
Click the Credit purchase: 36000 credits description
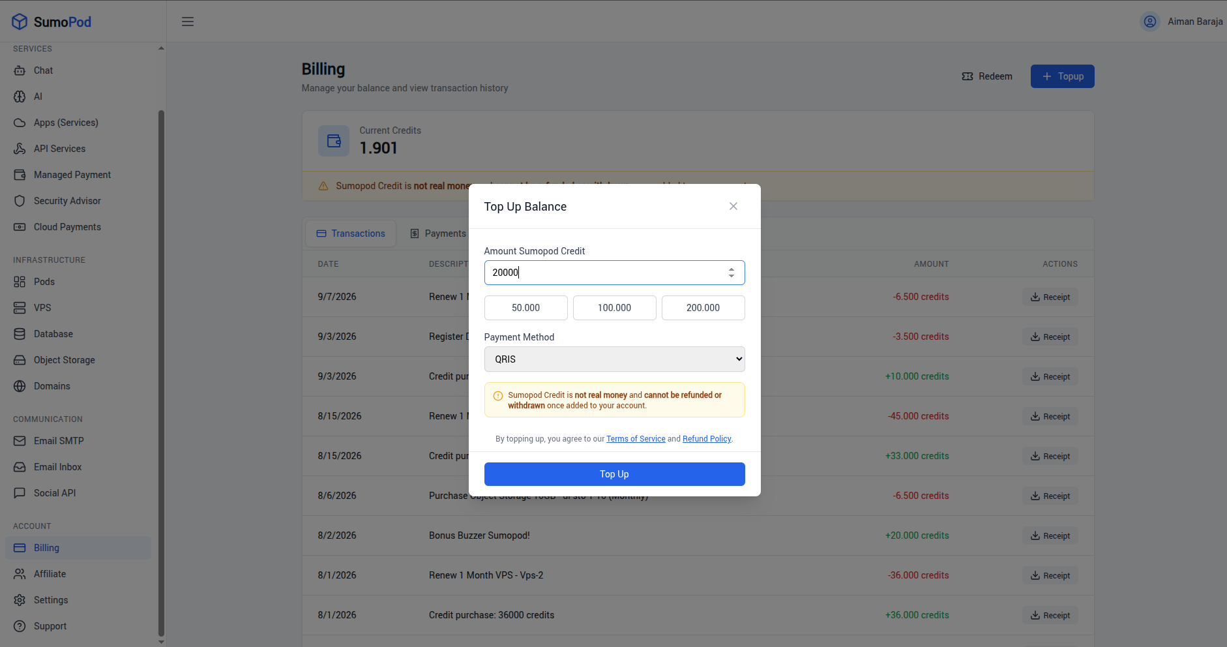coord(492,615)
